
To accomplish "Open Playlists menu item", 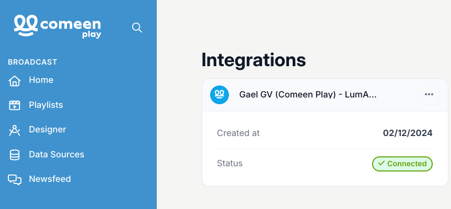I will [x=46, y=105].
